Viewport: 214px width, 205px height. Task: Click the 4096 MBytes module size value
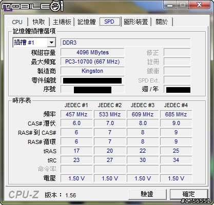92,52
